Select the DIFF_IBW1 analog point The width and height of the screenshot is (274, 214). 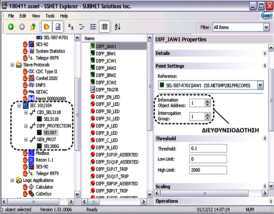(x=106, y=54)
